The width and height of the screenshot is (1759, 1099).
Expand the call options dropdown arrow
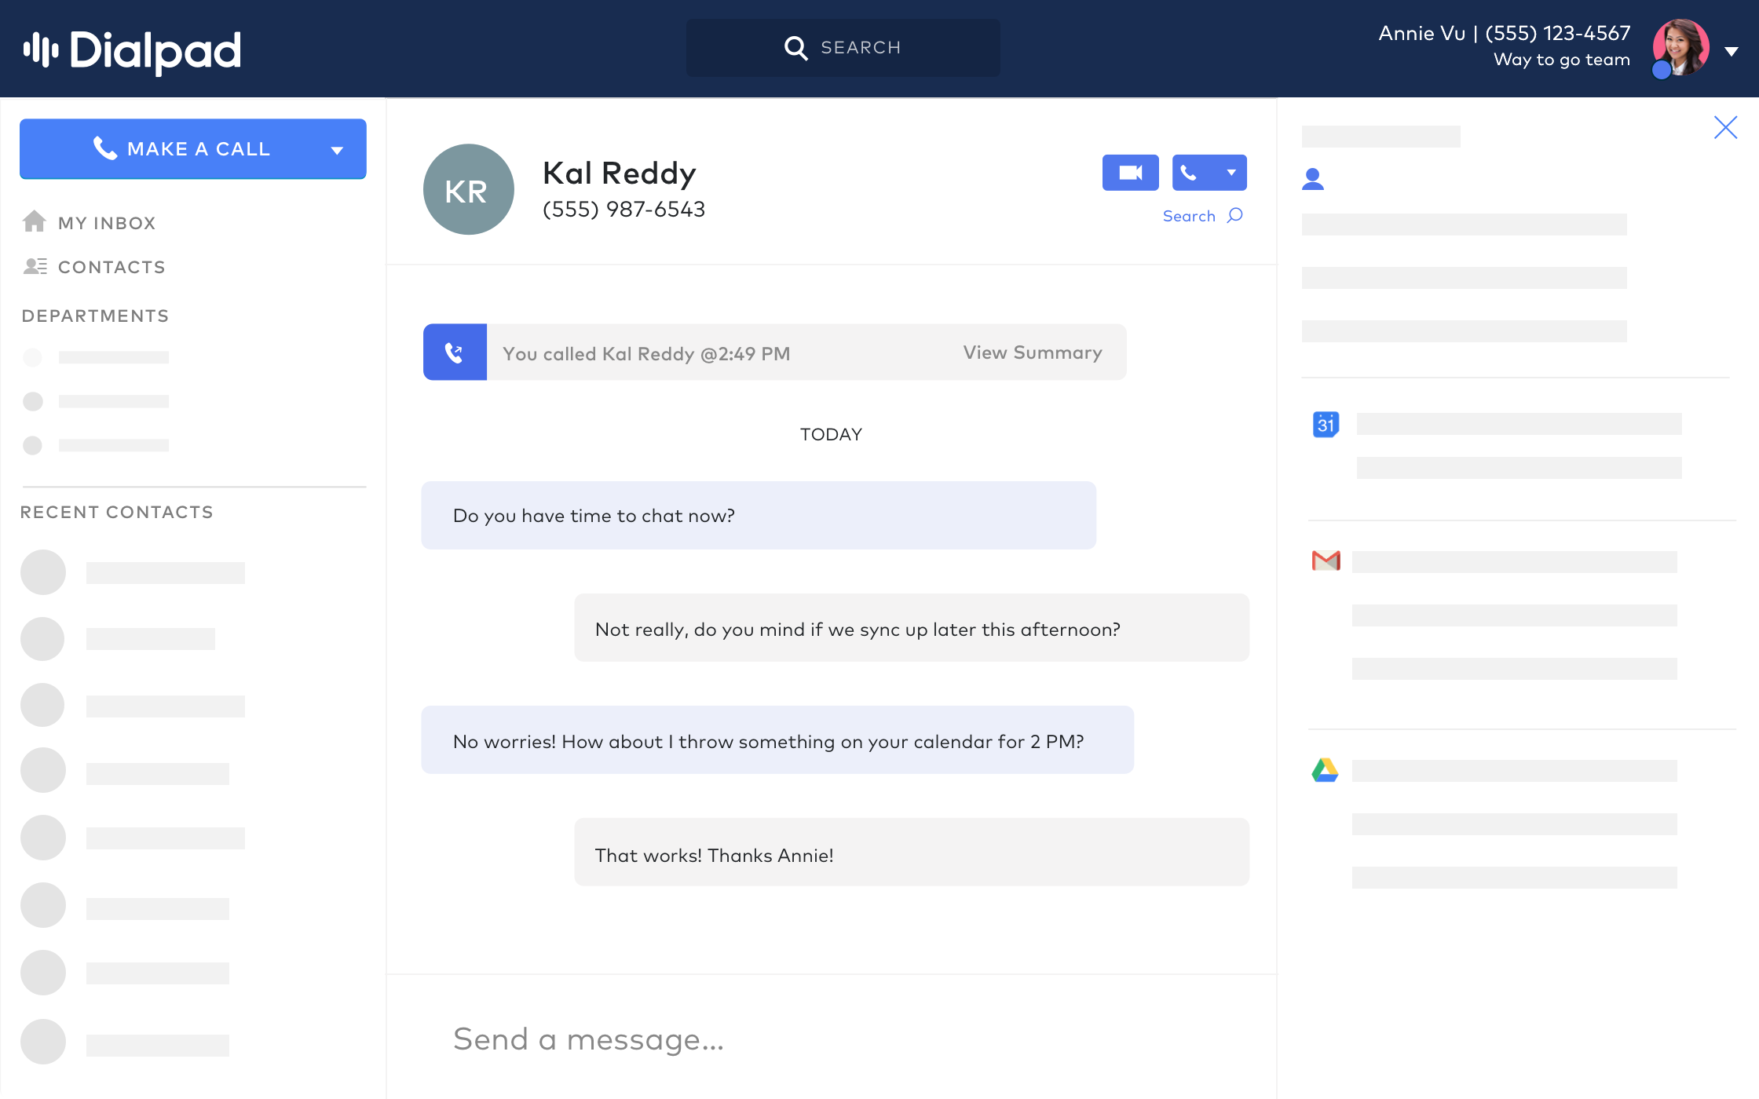(1231, 173)
